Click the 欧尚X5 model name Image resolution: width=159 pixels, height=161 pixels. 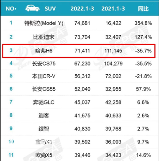coord(44,155)
